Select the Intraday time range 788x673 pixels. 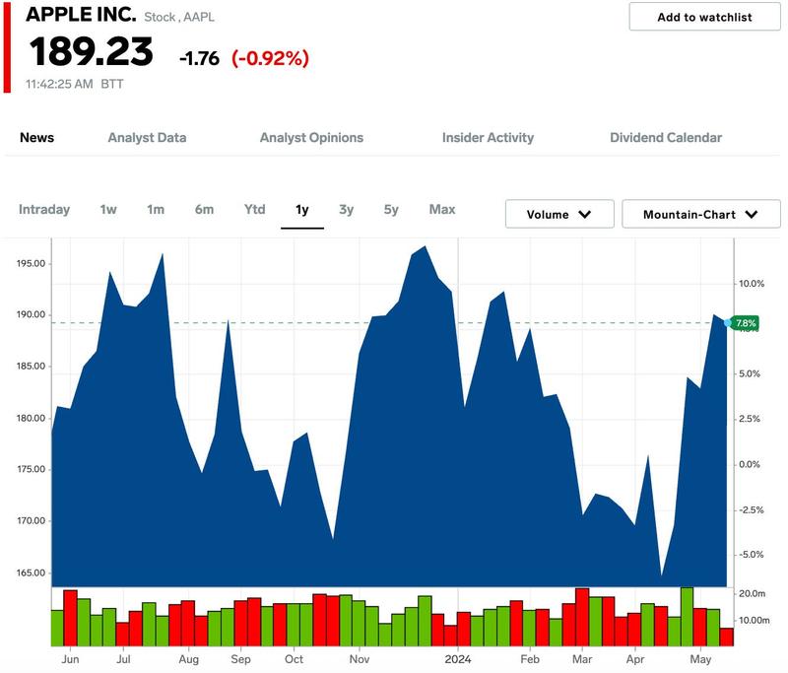44,209
